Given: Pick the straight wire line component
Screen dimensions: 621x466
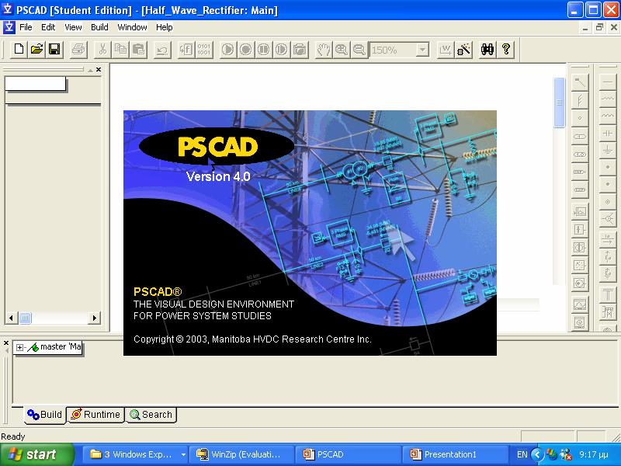Looking at the screenshot, I should pos(608,82).
